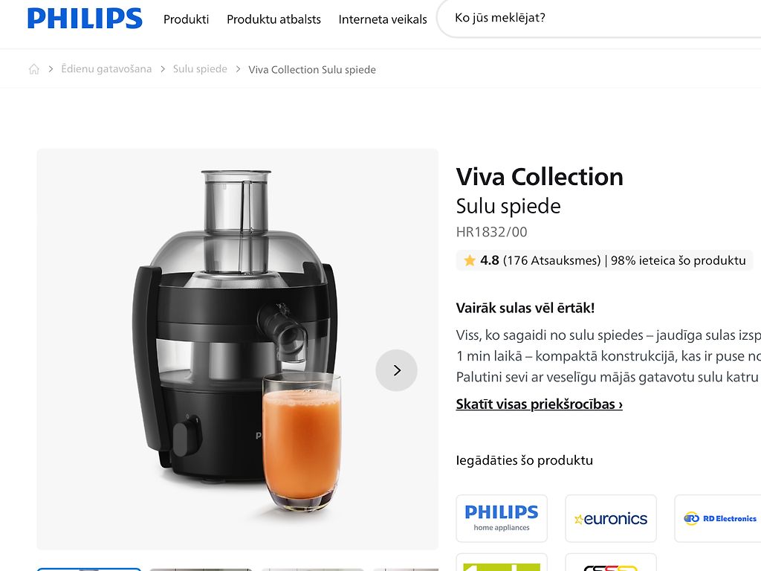This screenshot has height=571, width=761.
Task: Click the 'Ko jūs meklējat?' search field
Action: coord(600,19)
